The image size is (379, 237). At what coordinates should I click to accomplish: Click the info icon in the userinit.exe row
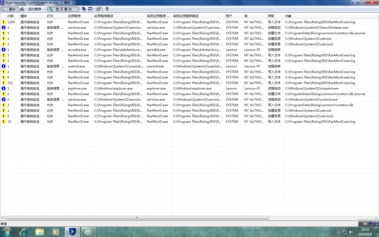[x=3, y=66]
